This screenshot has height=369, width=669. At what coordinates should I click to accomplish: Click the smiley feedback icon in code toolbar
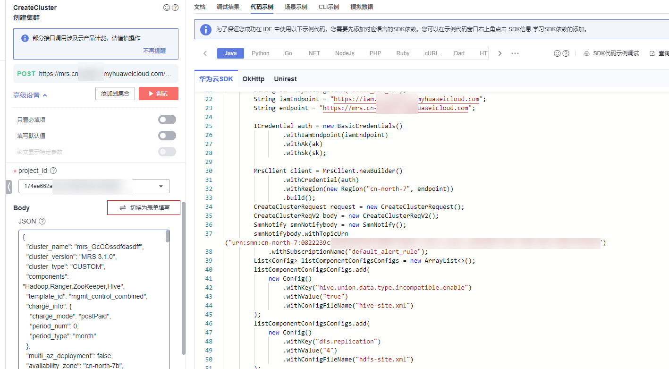tap(557, 53)
